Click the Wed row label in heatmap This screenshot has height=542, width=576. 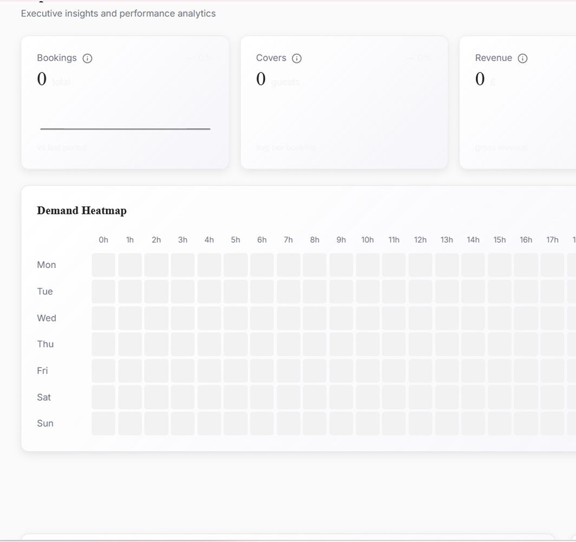47,318
